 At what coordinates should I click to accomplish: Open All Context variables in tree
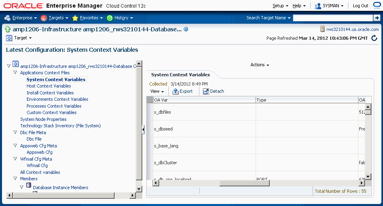40,172
